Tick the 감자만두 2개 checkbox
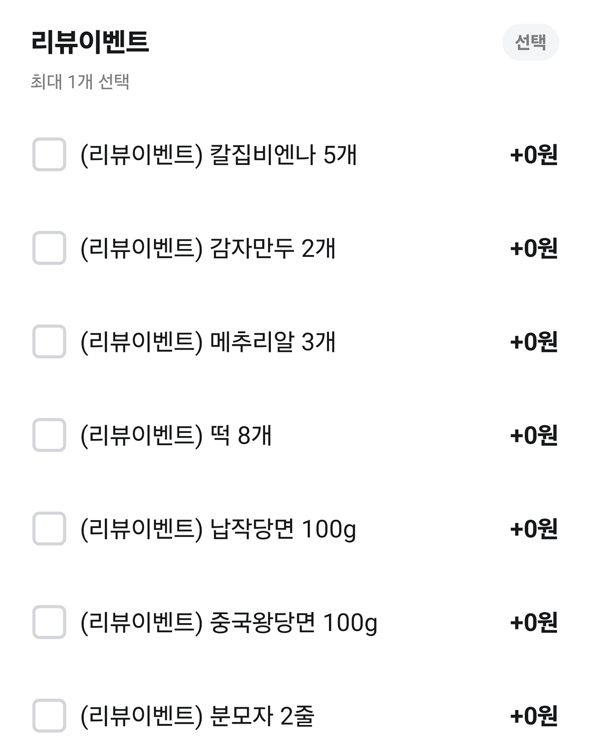 pyautogui.click(x=49, y=248)
